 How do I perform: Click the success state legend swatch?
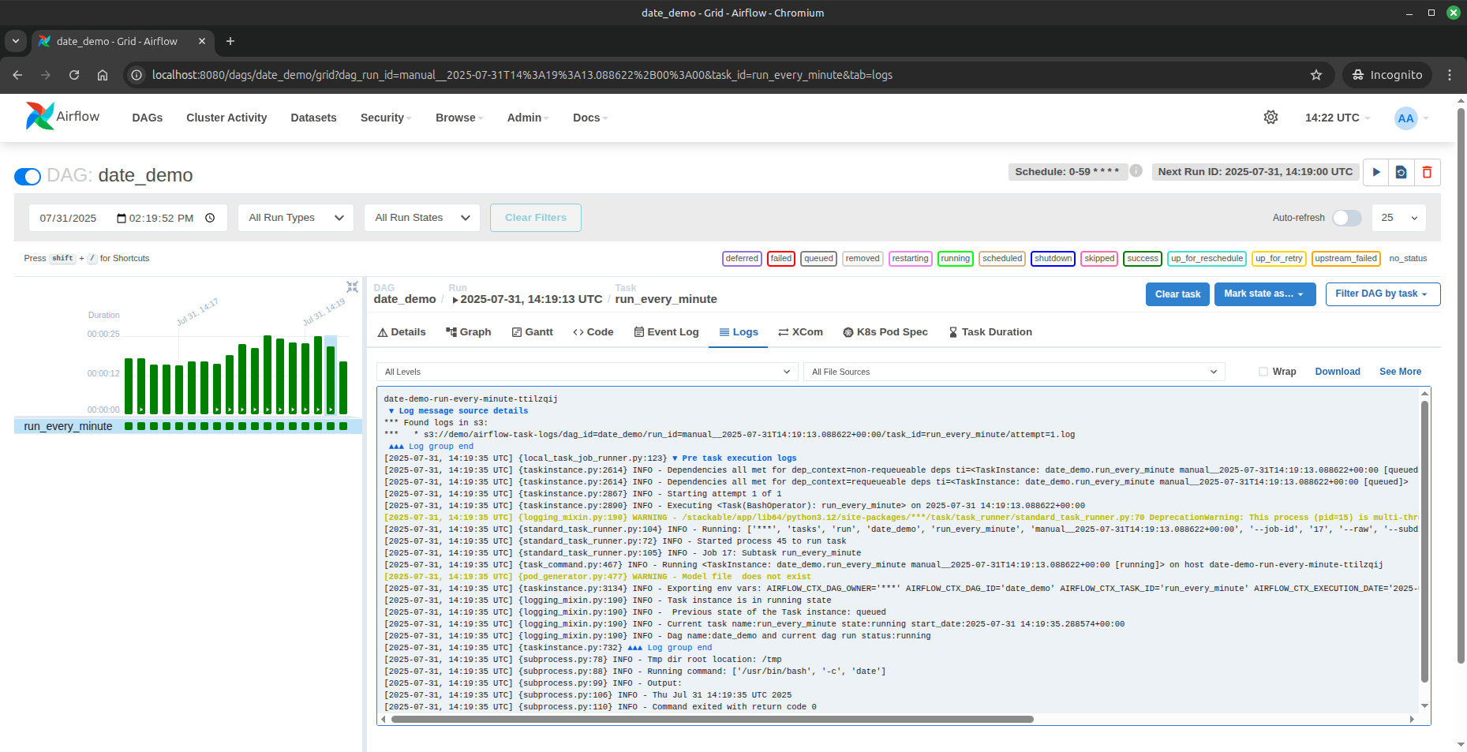[x=1142, y=259]
